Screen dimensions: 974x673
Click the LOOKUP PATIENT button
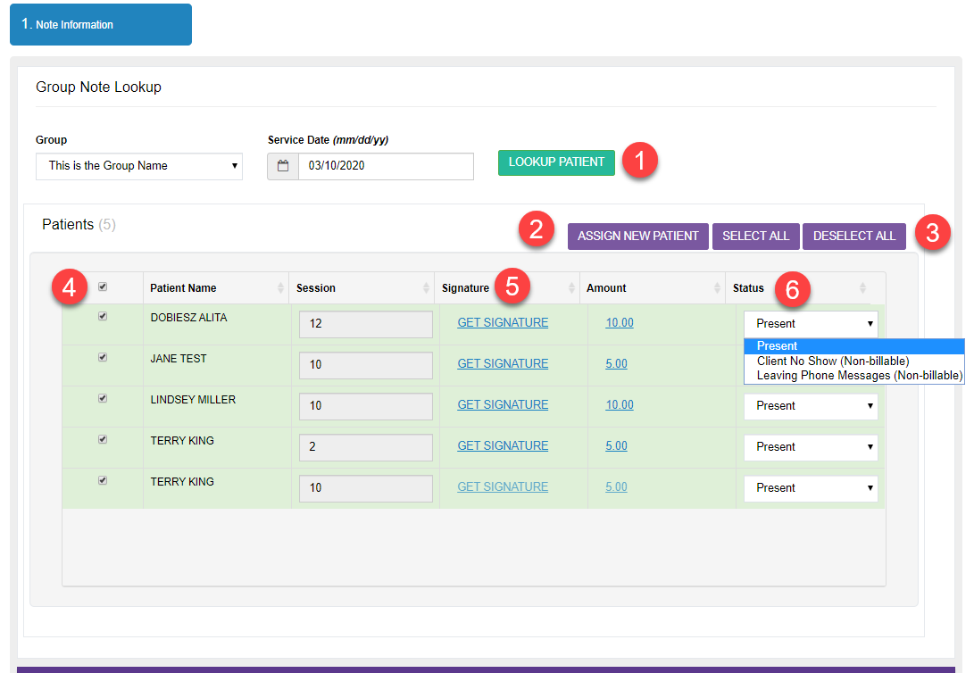point(556,162)
